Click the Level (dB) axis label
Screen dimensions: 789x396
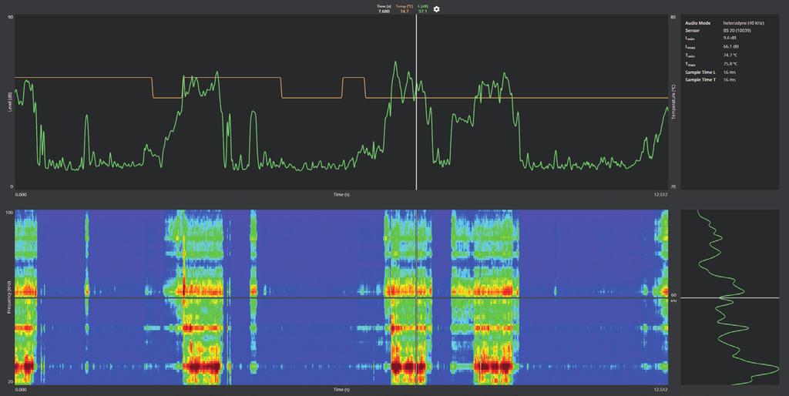pyautogui.click(x=9, y=102)
